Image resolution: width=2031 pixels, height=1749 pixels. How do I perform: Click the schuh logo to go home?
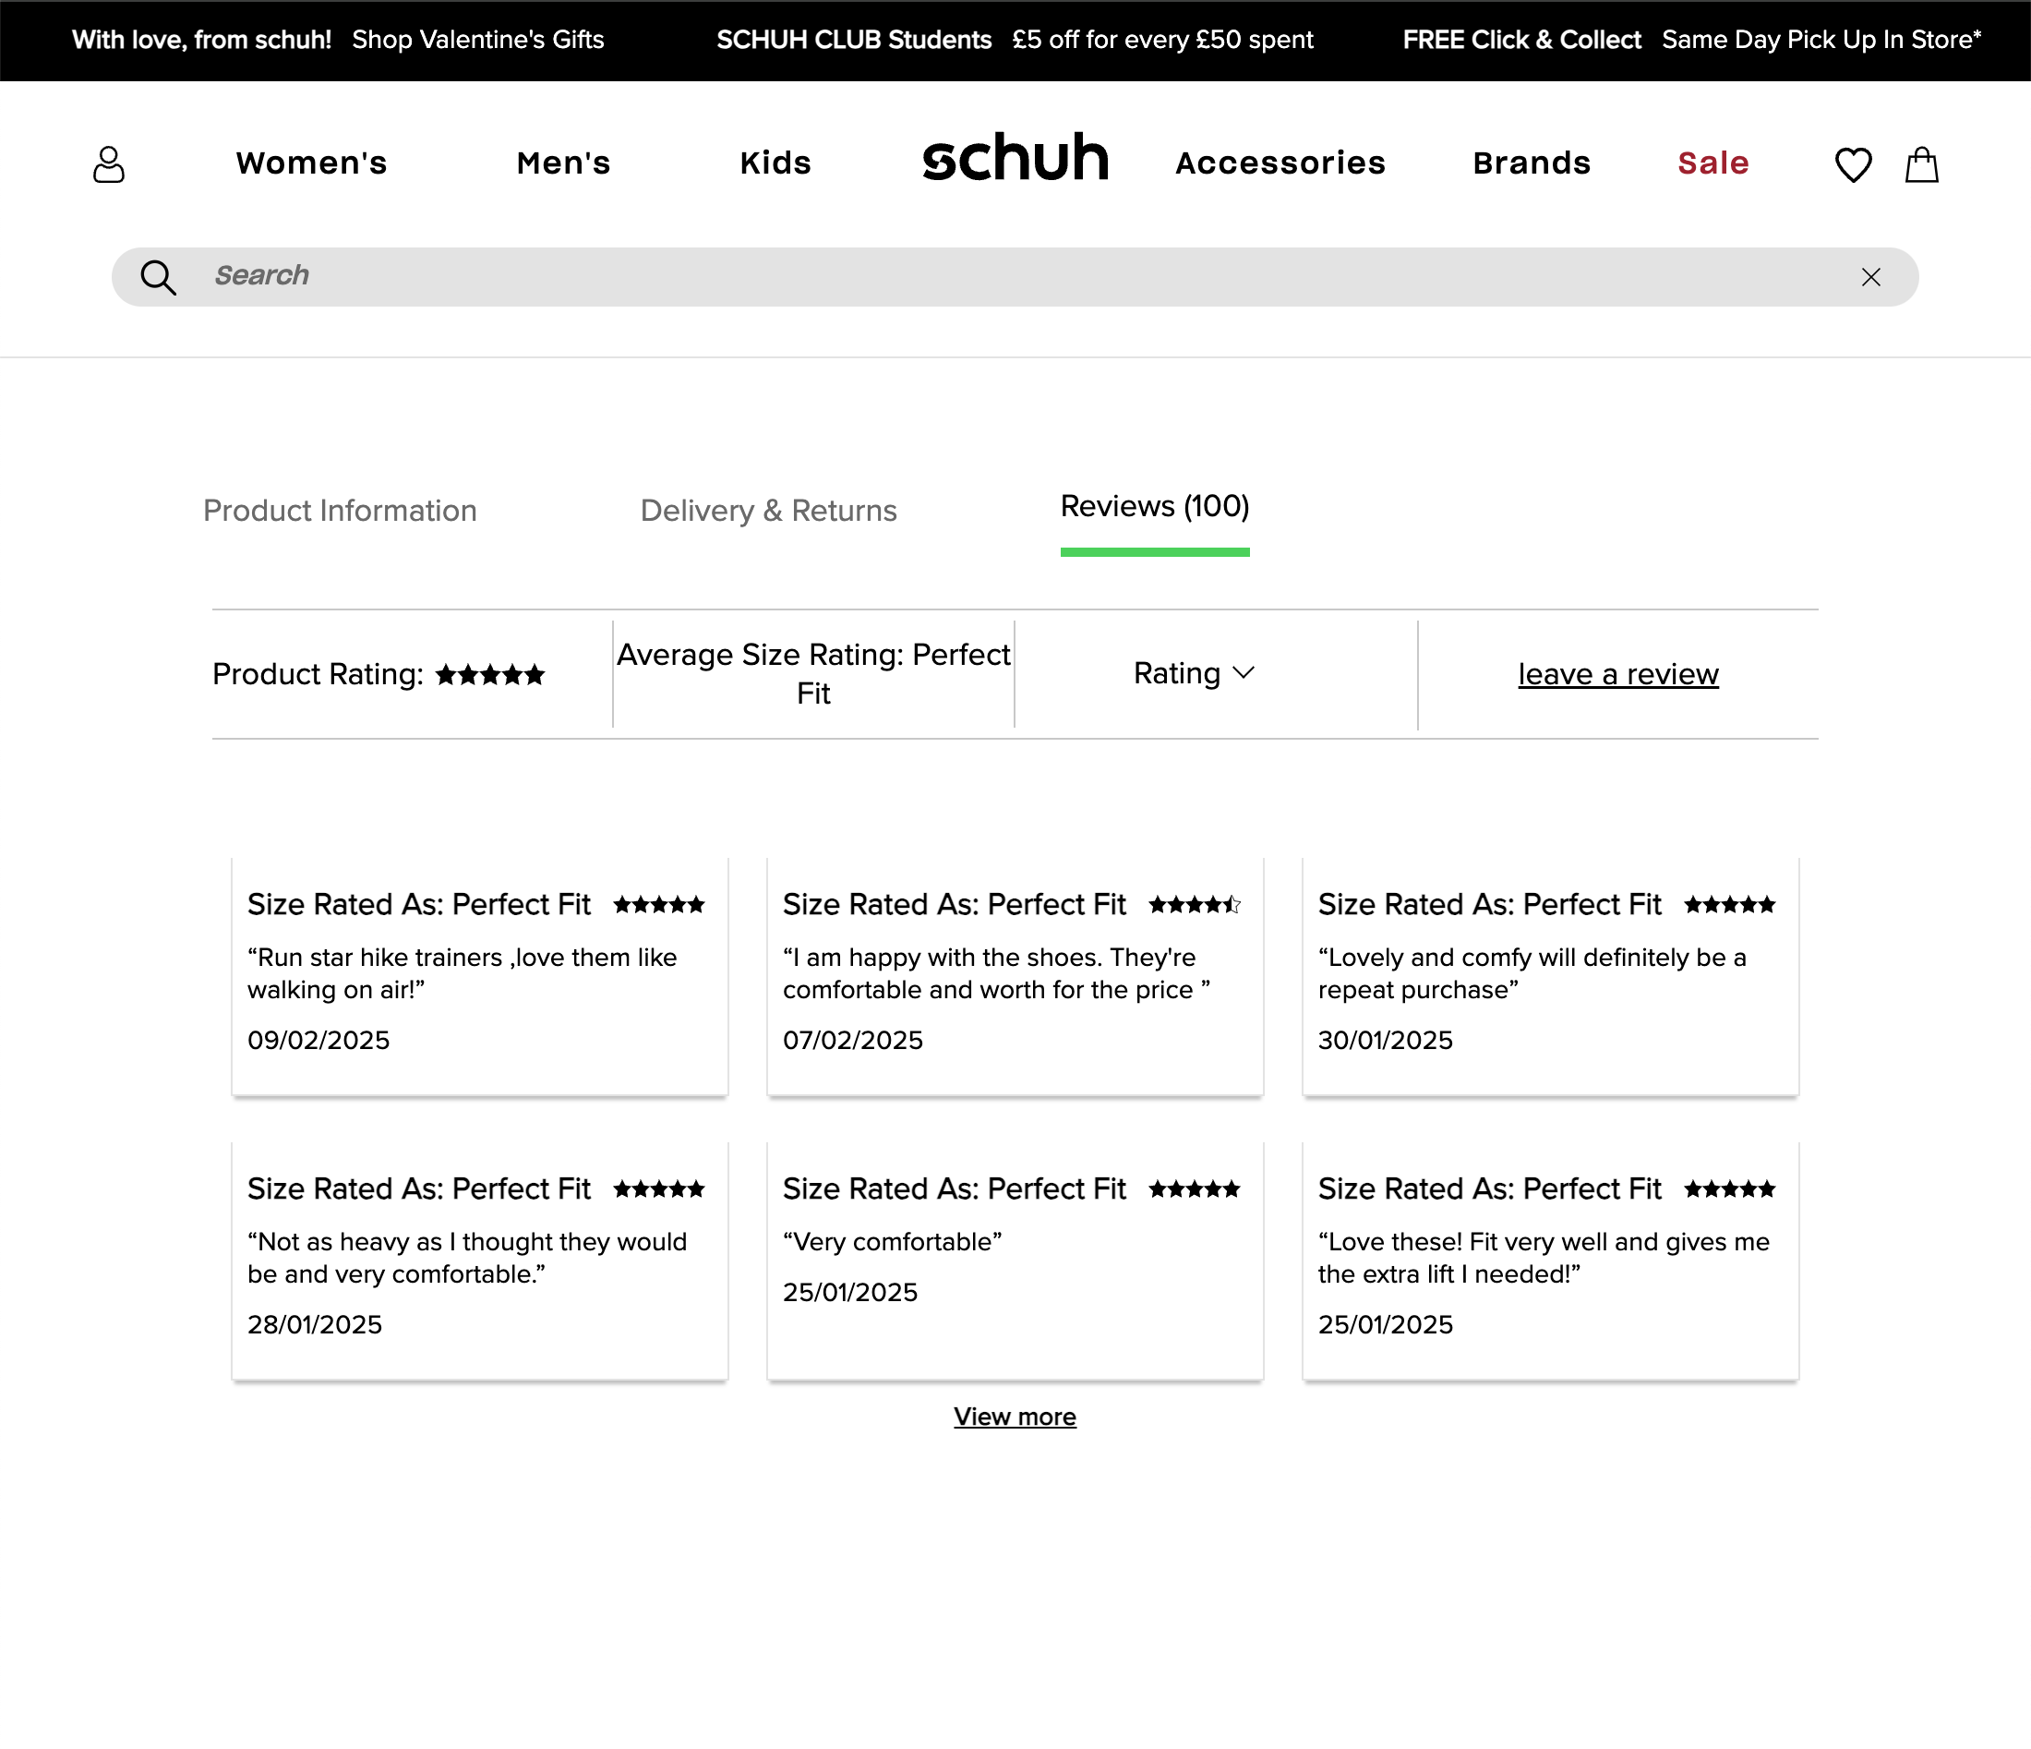(1015, 160)
